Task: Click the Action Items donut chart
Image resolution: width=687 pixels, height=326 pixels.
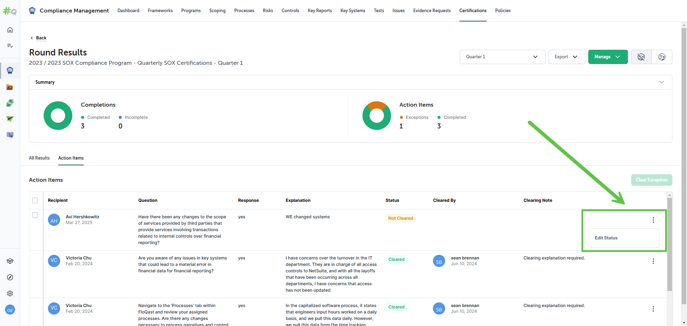Action: pos(377,116)
